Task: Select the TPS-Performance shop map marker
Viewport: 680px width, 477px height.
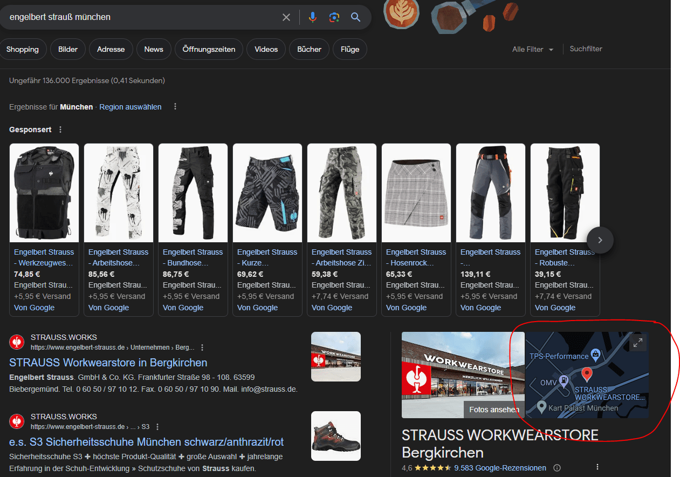Action: (x=595, y=355)
